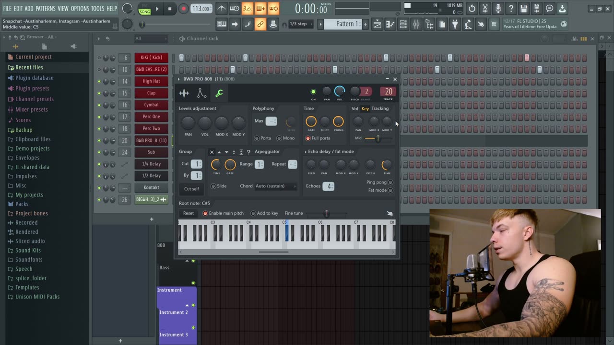Click the record button
Viewport: 614px width, 345px height.
[x=183, y=9]
